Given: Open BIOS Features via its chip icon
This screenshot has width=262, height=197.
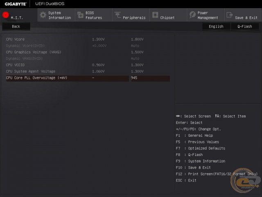Looking at the screenshot, I should pyautogui.click(x=80, y=15).
